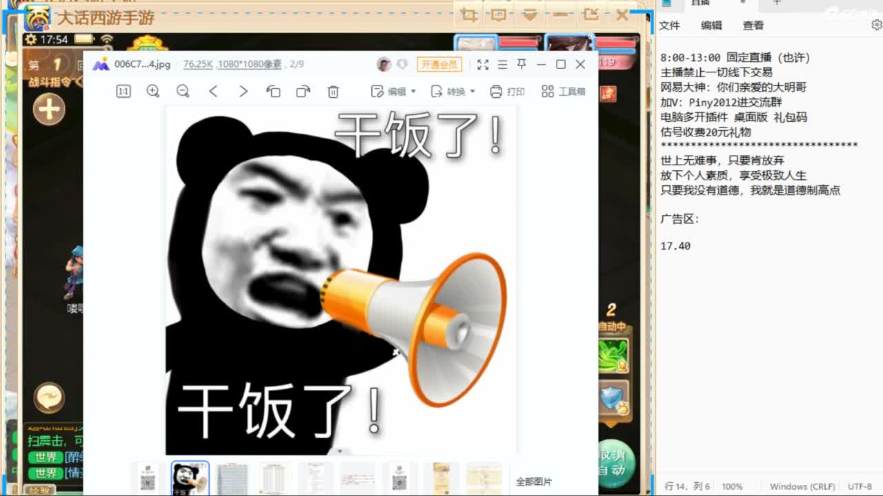The image size is (883, 496).
Task: Click the user avatar in image viewer
Action: click(x=384, y=64)
